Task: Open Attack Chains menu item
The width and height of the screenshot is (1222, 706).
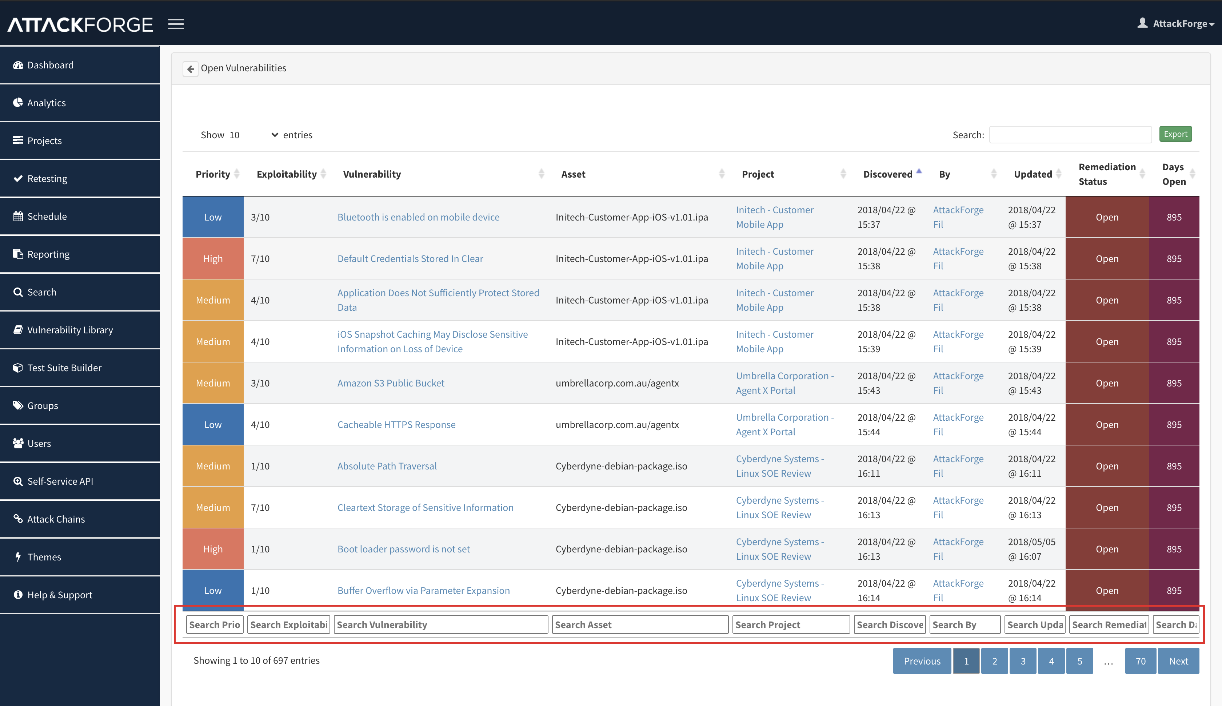Action: [80, 519]
